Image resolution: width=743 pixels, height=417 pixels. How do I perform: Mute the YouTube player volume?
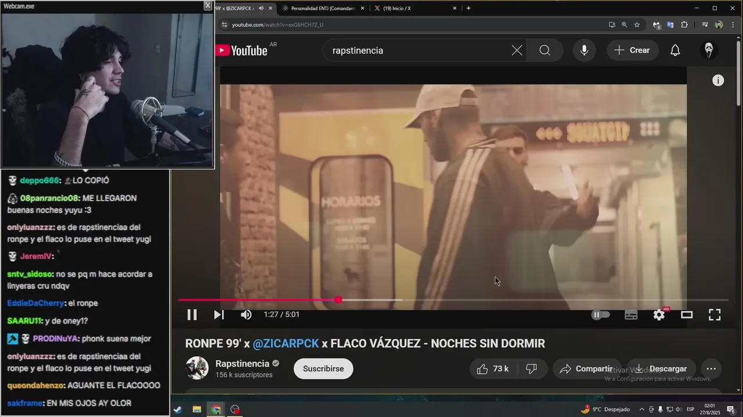pos(246,314)
